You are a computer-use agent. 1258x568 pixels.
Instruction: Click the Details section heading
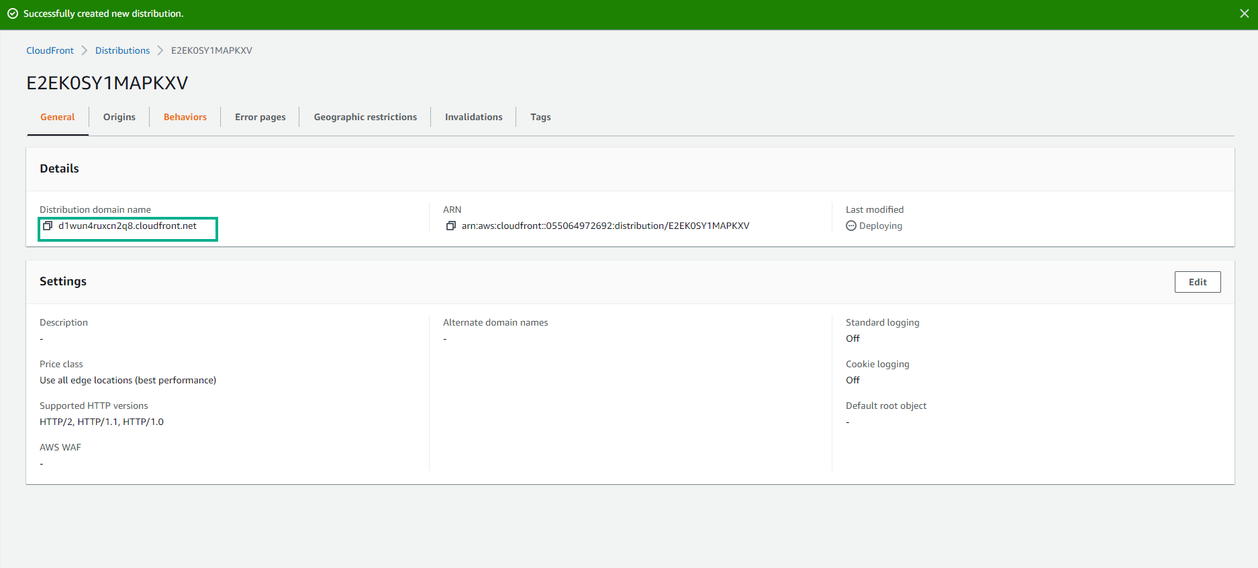click(59, 169)
